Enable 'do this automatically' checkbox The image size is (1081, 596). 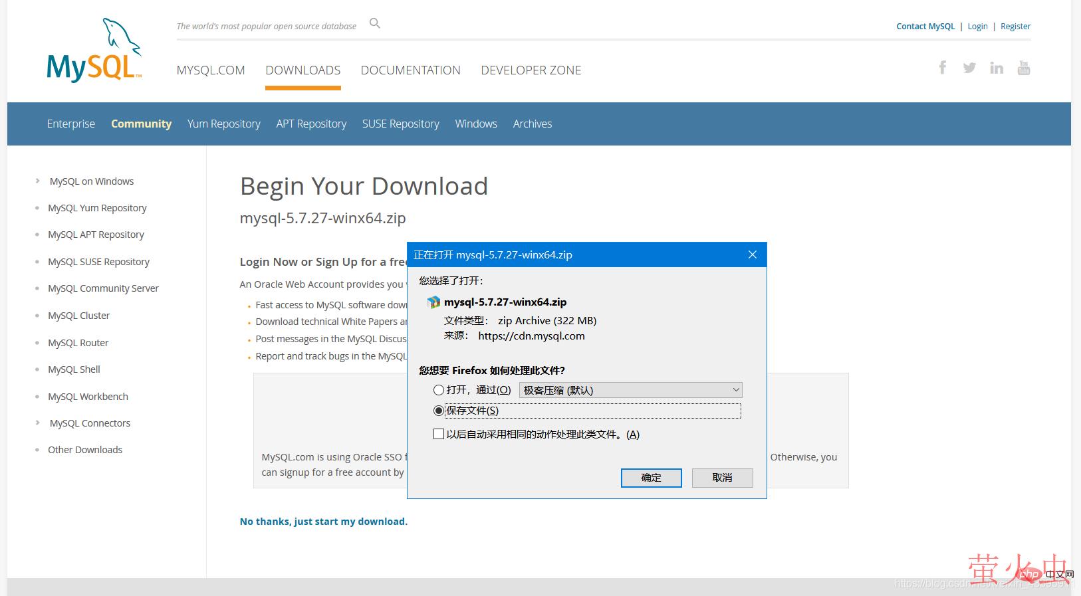tap(439, 434)
